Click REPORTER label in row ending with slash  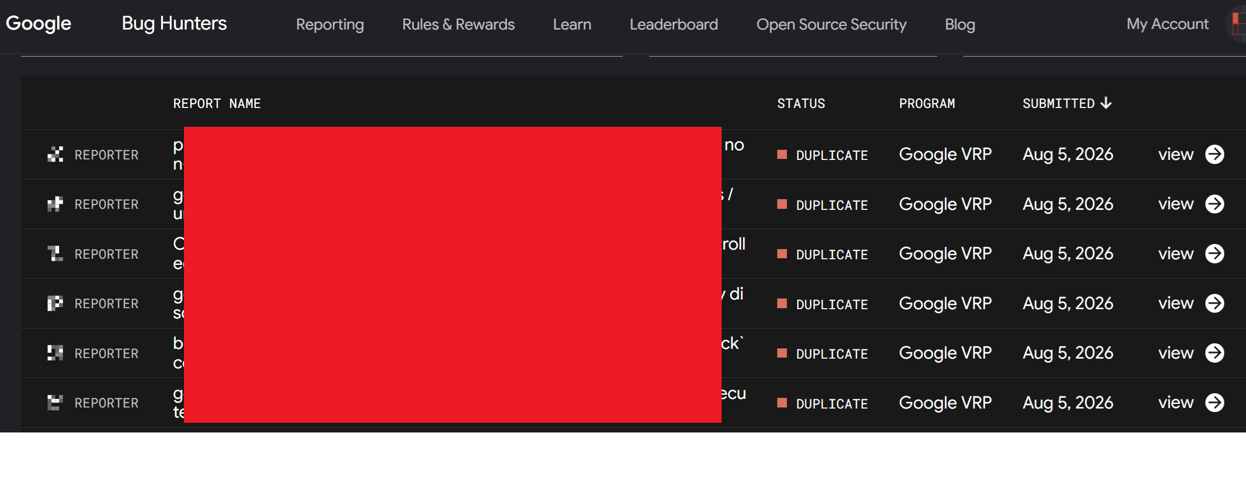pos(107,204)
